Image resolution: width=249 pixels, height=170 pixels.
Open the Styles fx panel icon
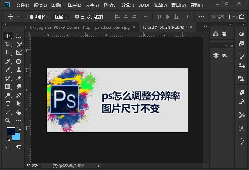242,43
